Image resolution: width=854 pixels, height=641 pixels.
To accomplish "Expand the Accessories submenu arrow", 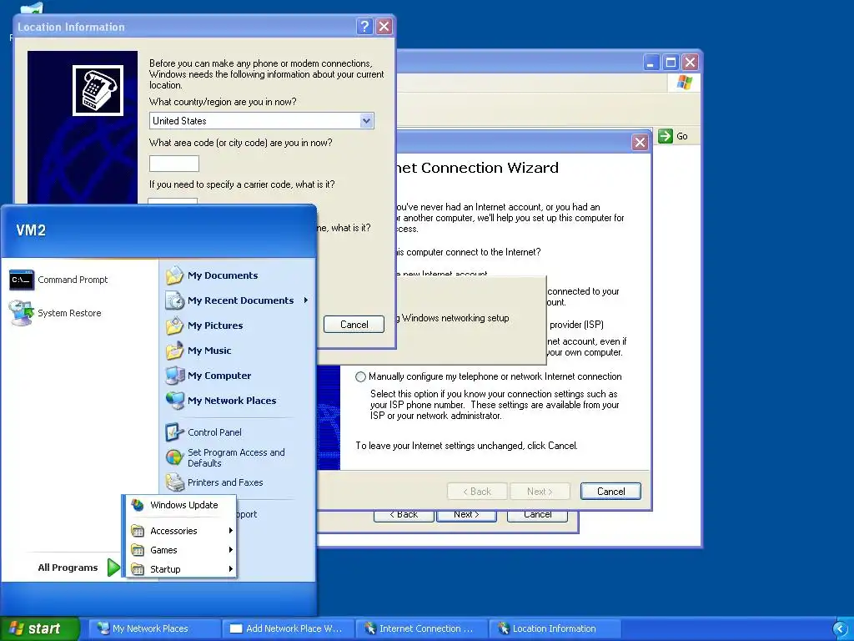I will [231, 531].
